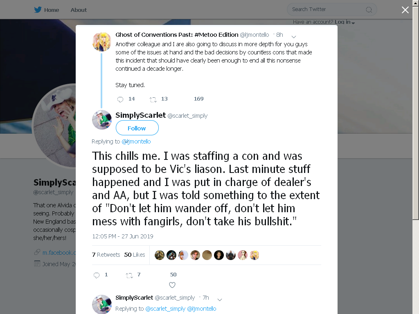Viewport: 419px width, 314px height.
Task: Follow SimplyScarlet
Action: point(137,128)
